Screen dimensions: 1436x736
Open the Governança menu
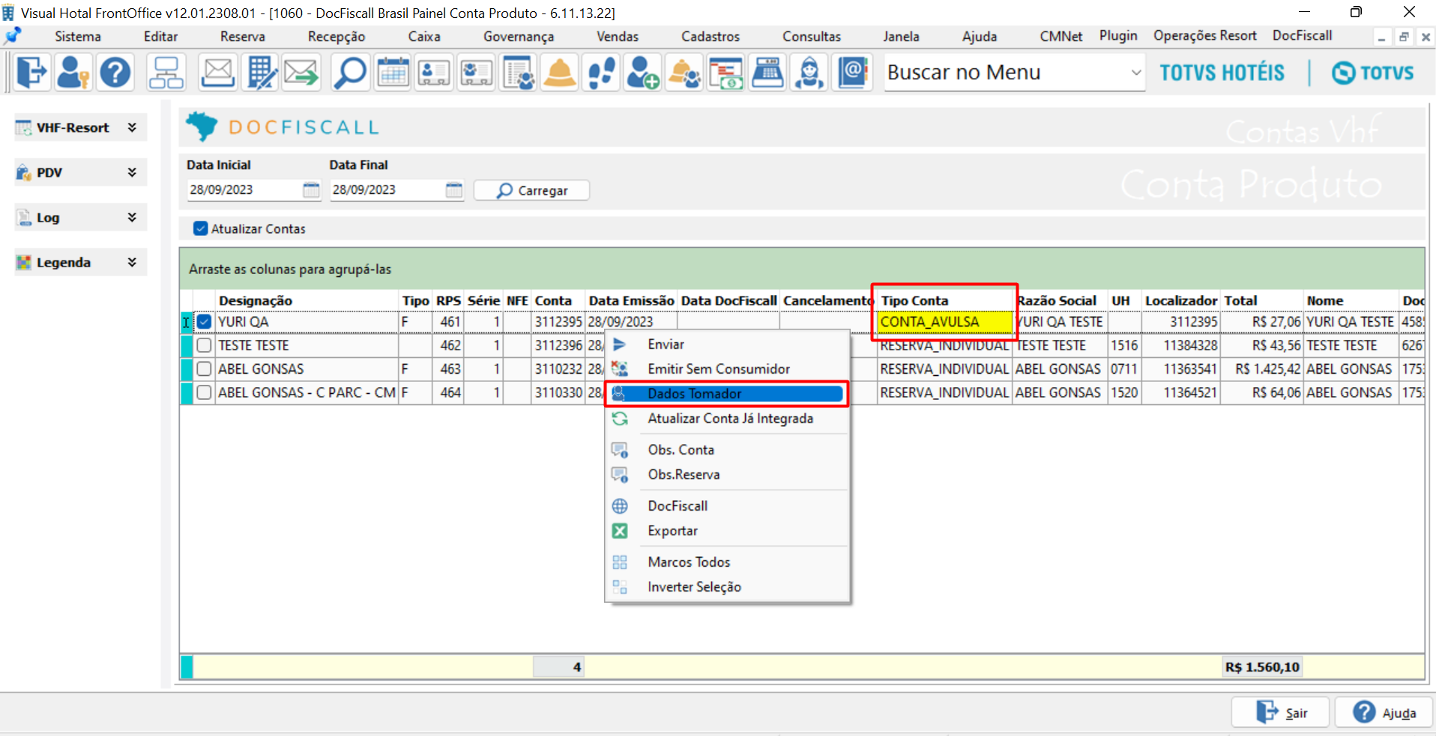(x=519, y=36)
